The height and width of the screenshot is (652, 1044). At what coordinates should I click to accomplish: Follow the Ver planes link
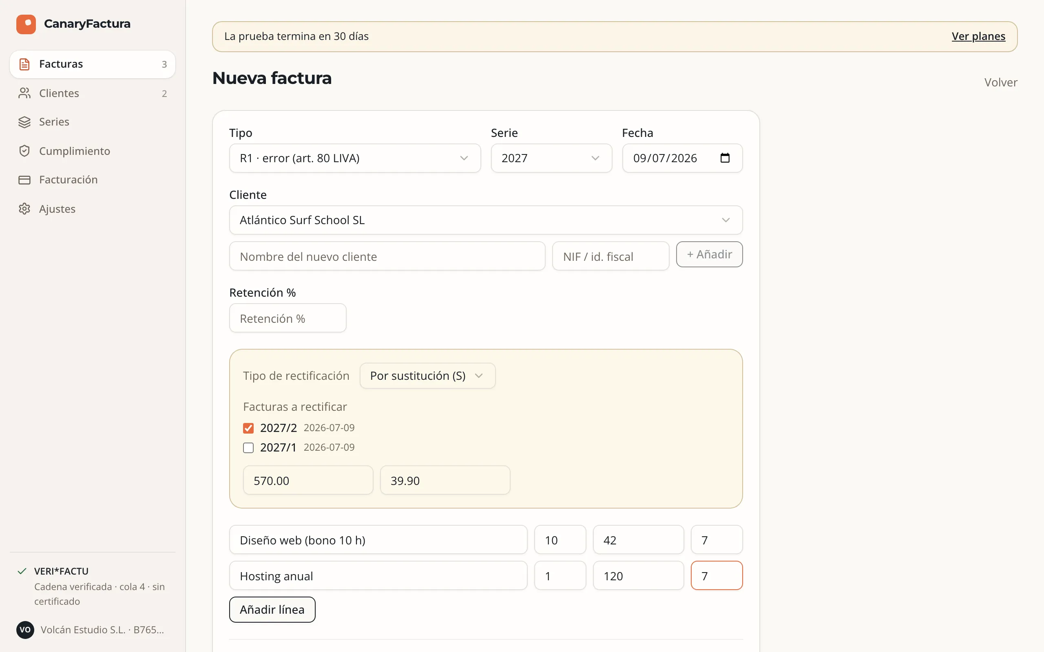pyautogui.click(x=978, y=36)
